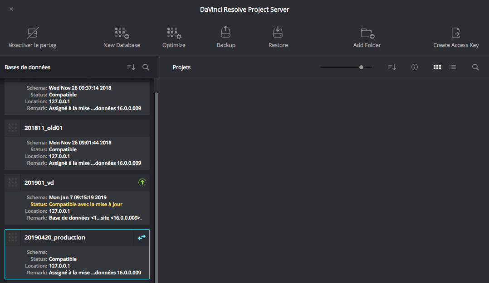Viewport: 489px width, 283px height.
Task: Show project info panel icon
Action: point(414,67)
